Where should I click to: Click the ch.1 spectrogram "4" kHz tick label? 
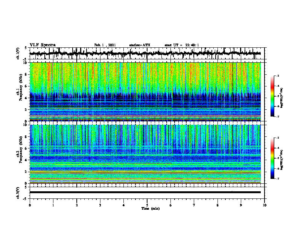(26, 98)
